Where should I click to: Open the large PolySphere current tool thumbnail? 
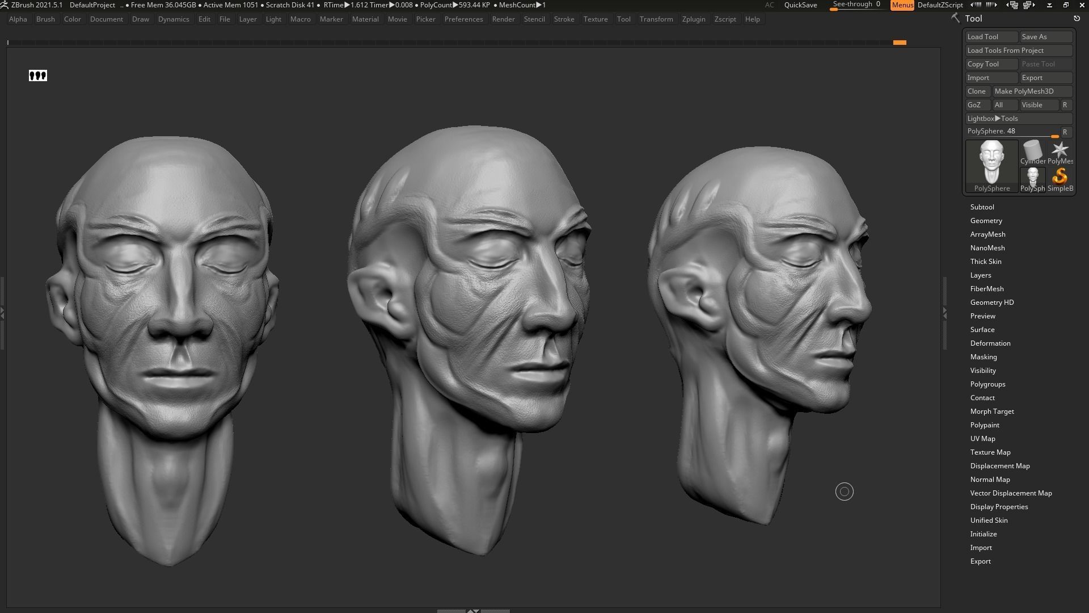992,166
